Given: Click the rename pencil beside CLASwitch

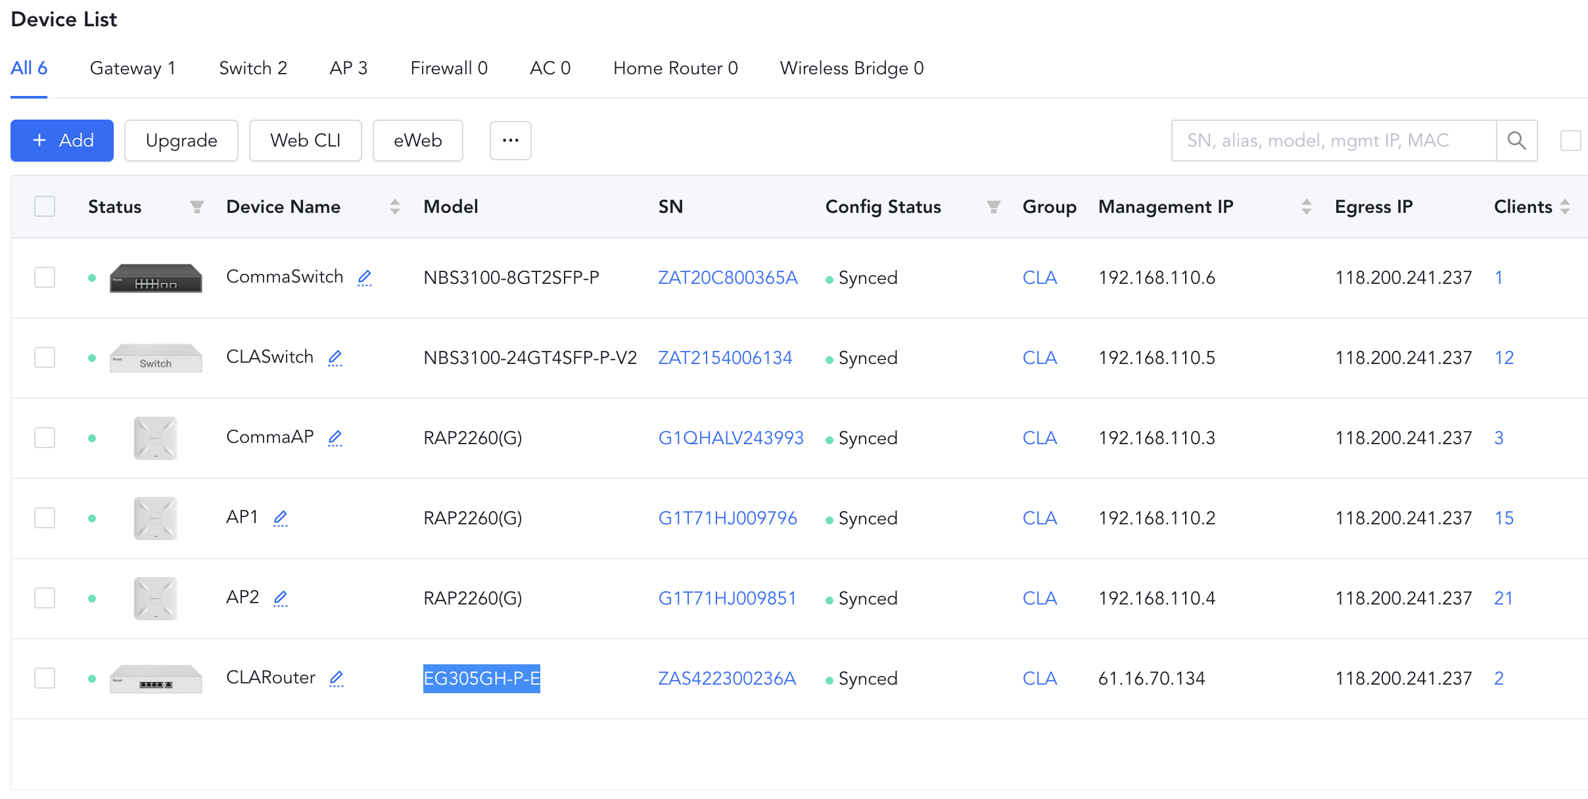Looking at the screenshot, I should [335, 358].
